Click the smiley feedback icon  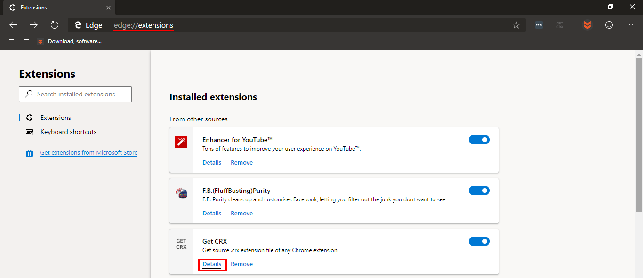click(x=609, y=25)
